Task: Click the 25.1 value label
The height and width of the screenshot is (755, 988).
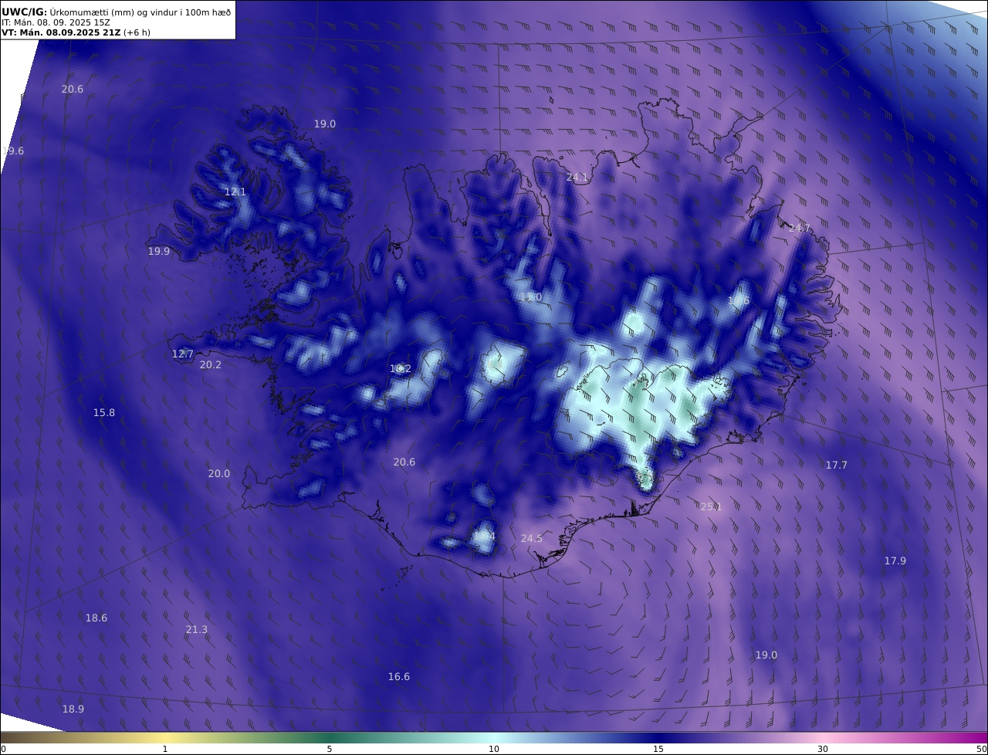Action: [x=711, y=507]
